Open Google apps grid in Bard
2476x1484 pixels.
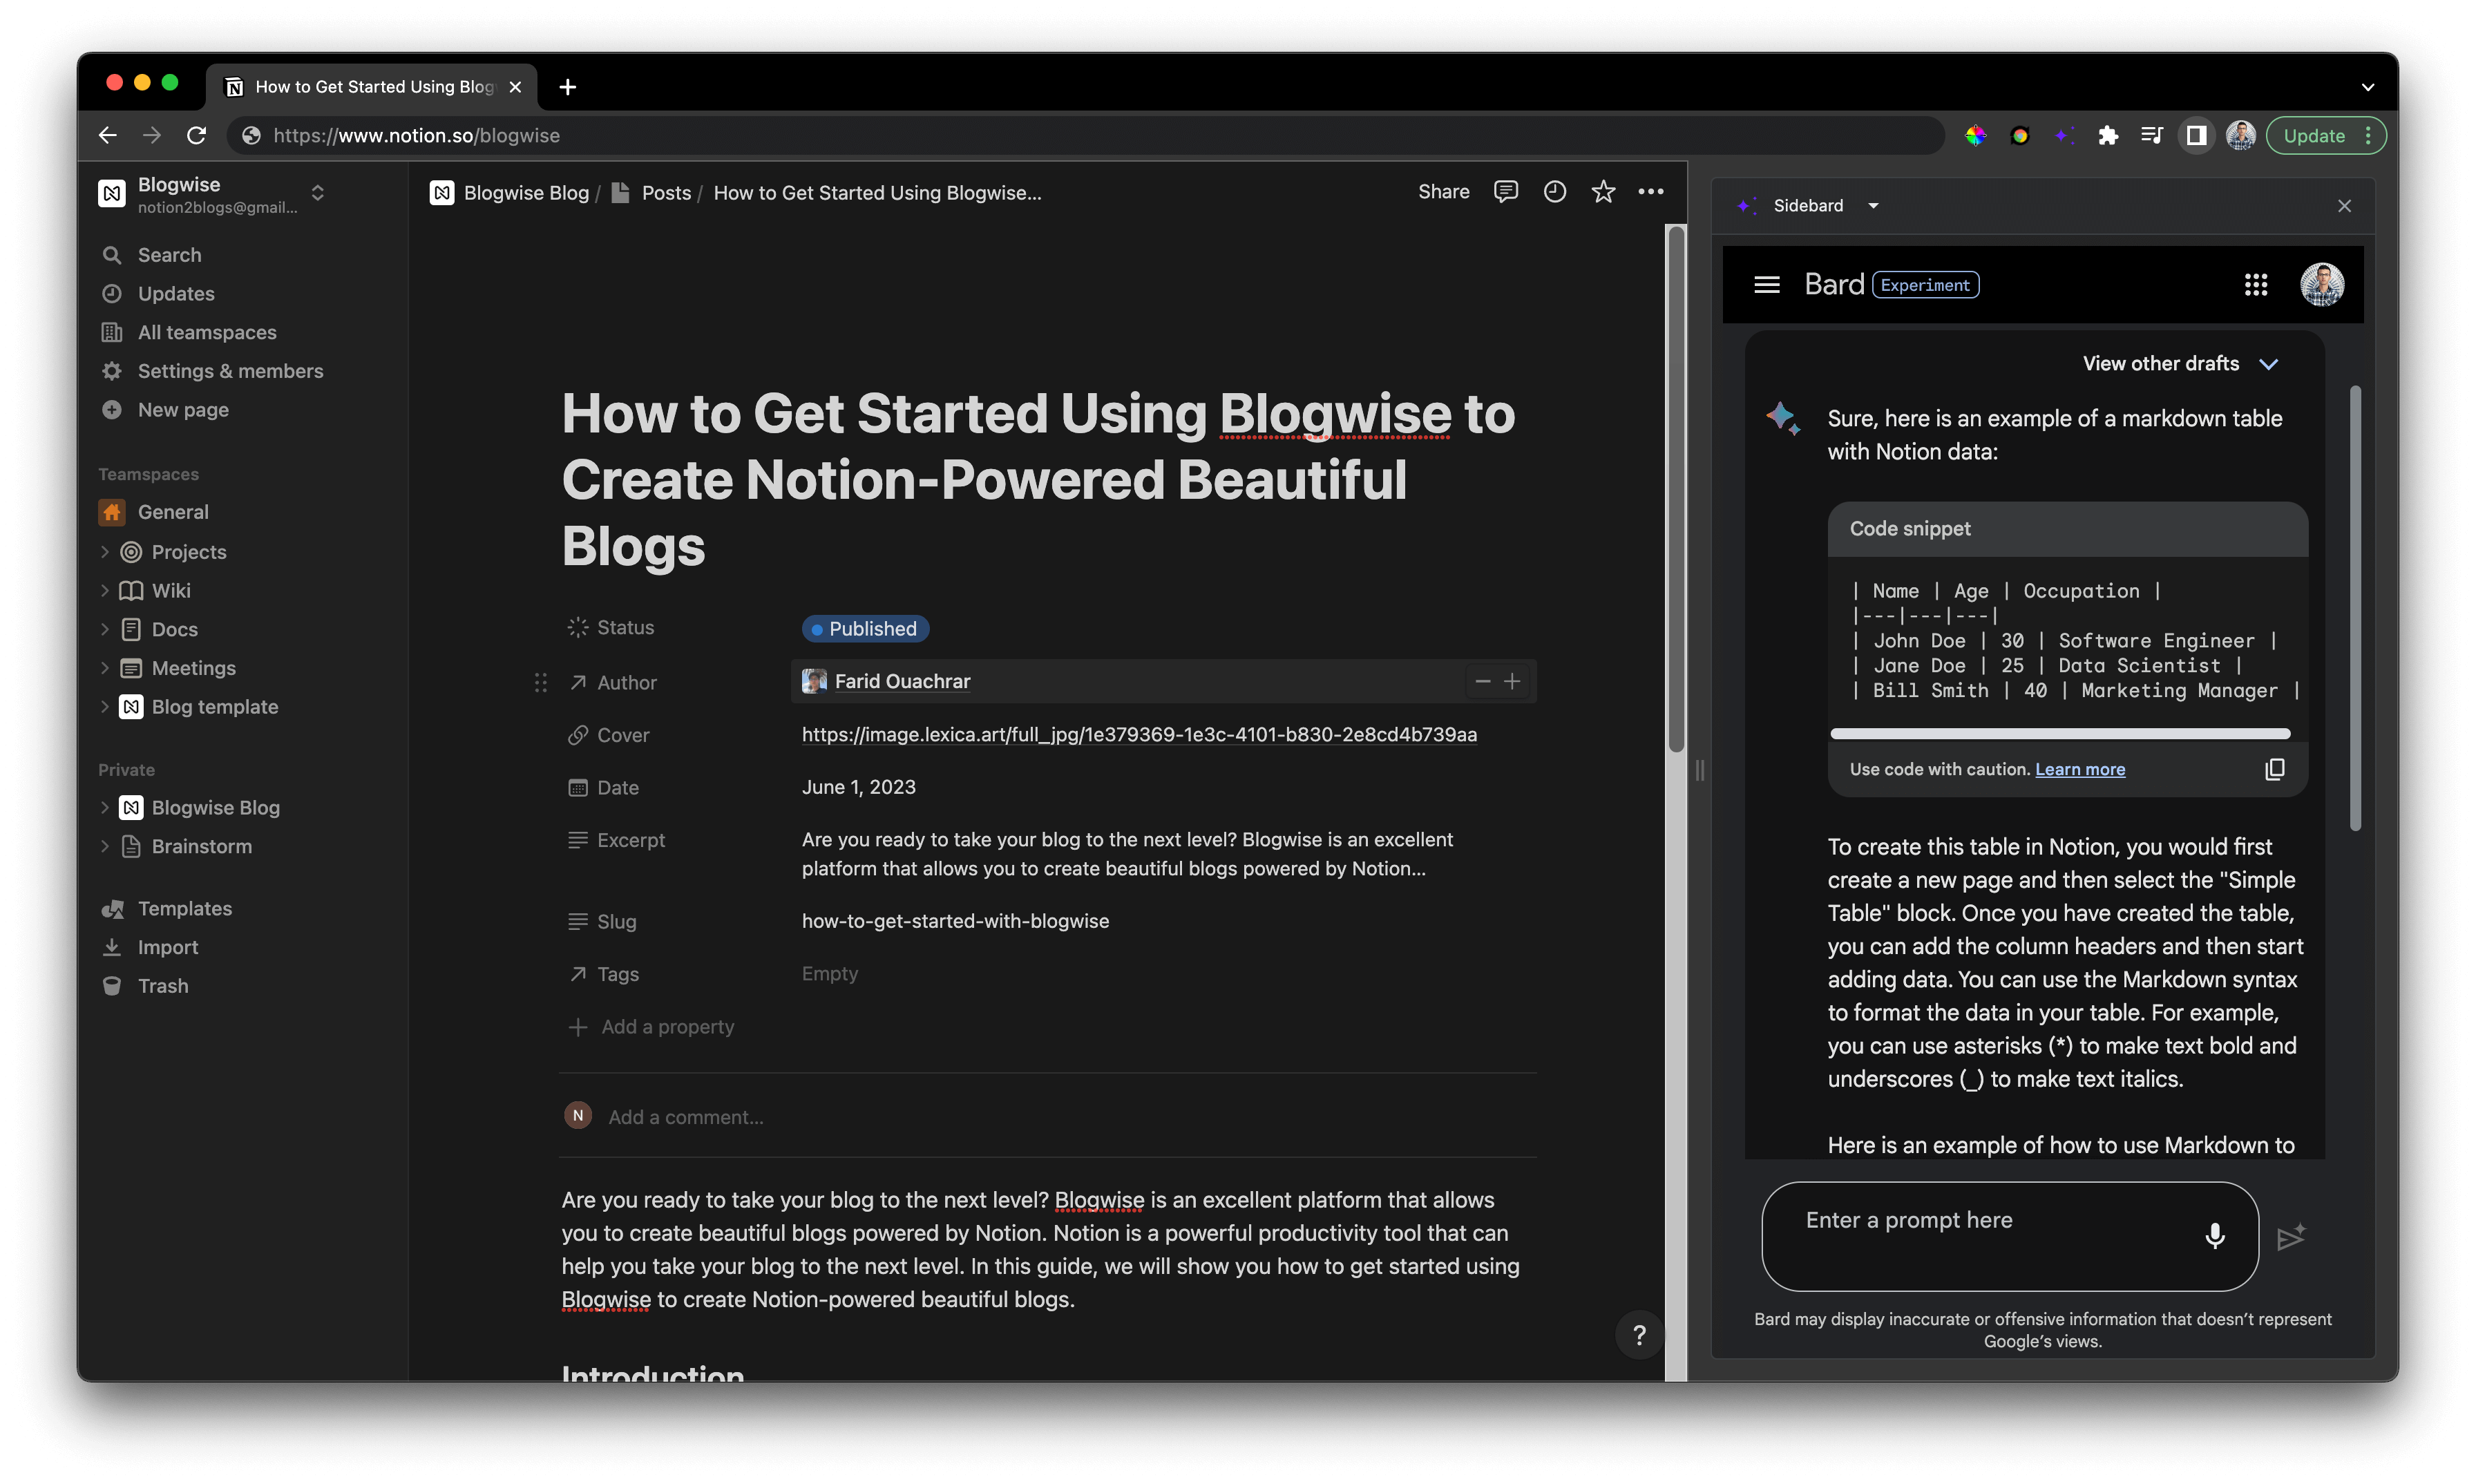coord(2255,285)
